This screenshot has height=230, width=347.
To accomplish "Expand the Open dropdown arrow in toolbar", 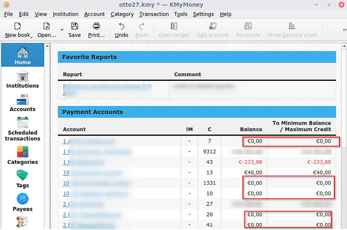I will click(x=62, y=30).
